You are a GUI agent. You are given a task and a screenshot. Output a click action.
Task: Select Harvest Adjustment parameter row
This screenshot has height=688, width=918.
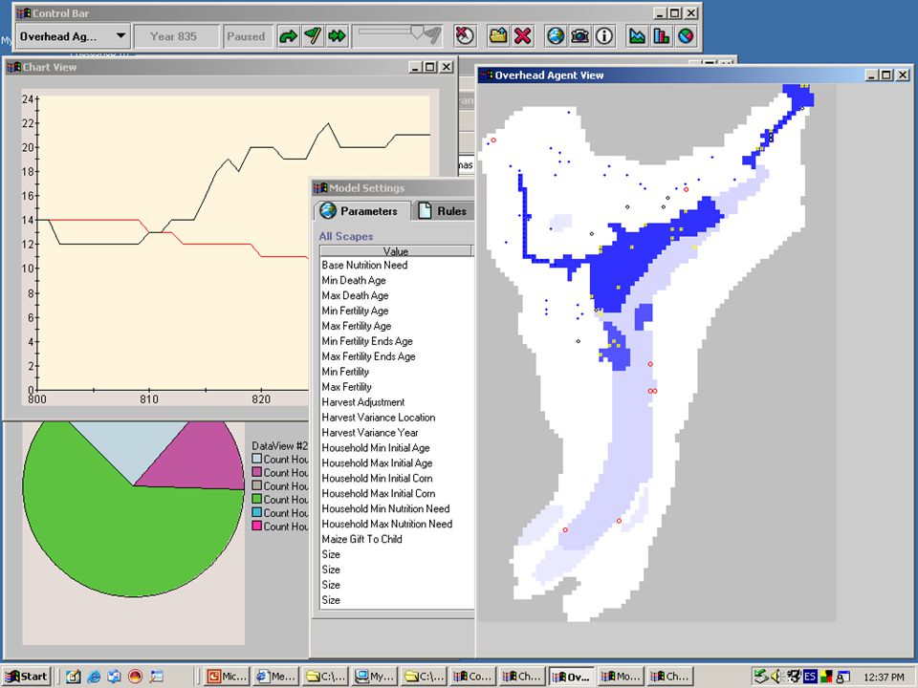[x=363, y=402]
